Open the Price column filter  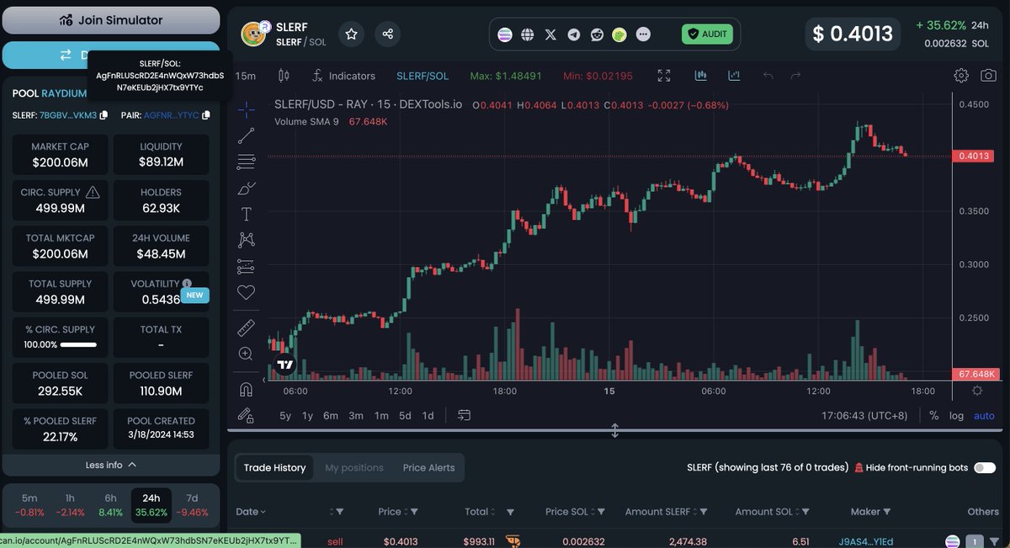(x=414, y=512)
